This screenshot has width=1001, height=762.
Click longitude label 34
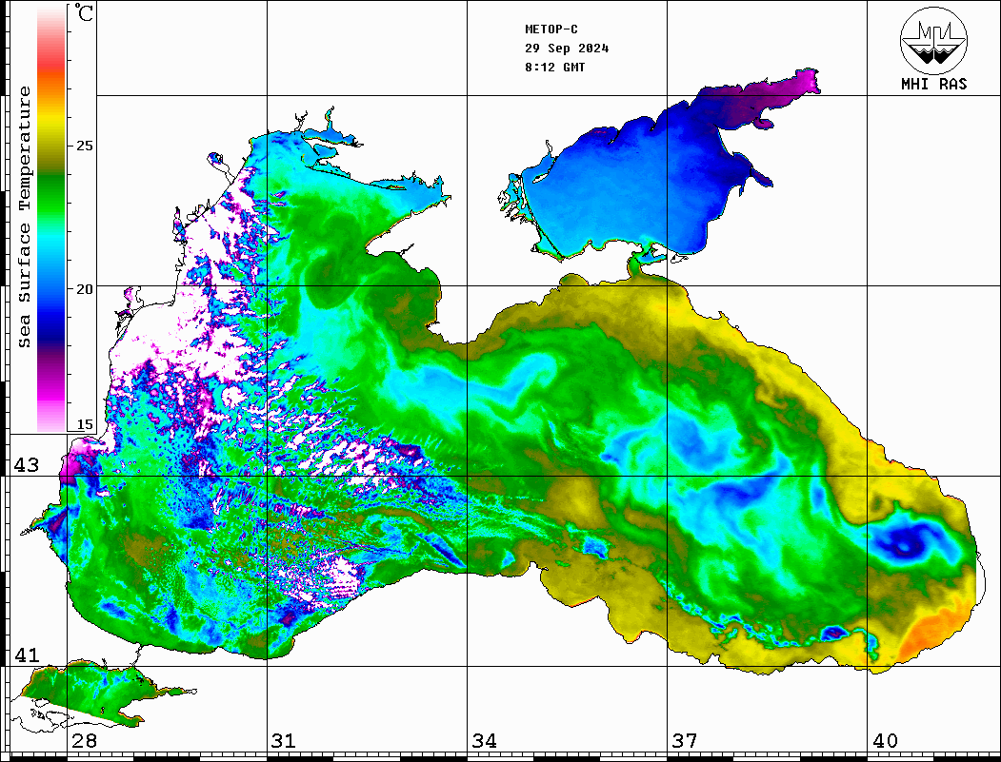[x=484, y=740]
